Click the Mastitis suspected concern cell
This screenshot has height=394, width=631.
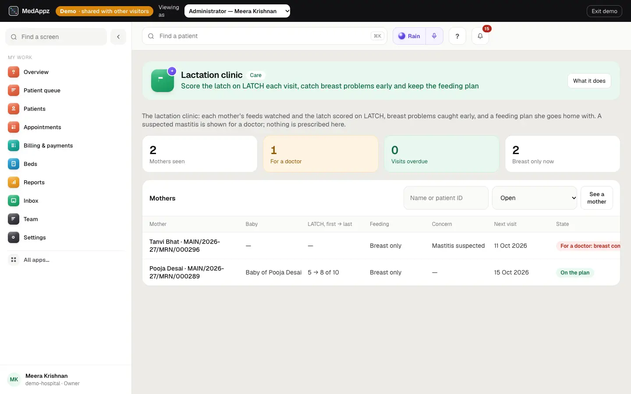click(x=458, y=246)
